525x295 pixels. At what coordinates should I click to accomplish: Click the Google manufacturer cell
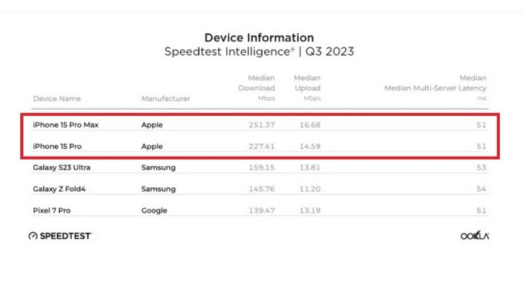click(x=154, y=210)
